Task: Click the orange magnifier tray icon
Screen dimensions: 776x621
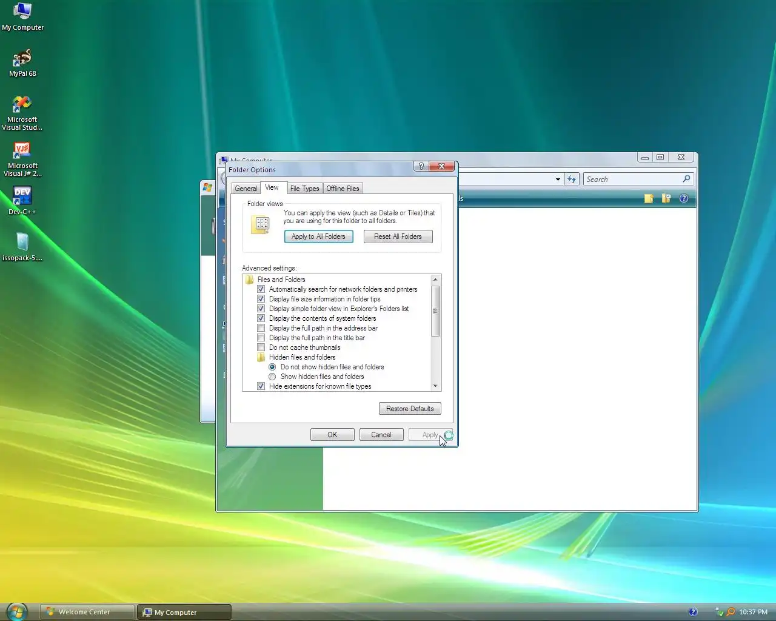Action: (731, 612)
